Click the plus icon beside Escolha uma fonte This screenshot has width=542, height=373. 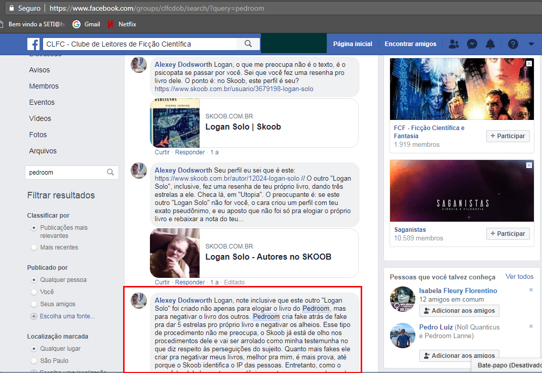34,316
